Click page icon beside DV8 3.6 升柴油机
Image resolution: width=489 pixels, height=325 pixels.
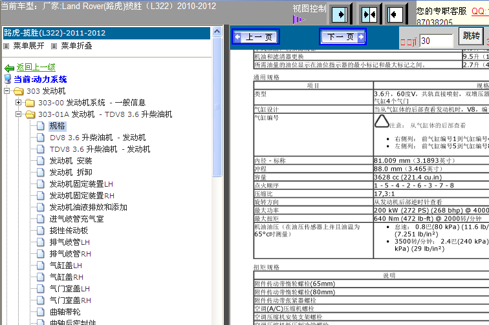pyautogui.click(x=41, y=138)
